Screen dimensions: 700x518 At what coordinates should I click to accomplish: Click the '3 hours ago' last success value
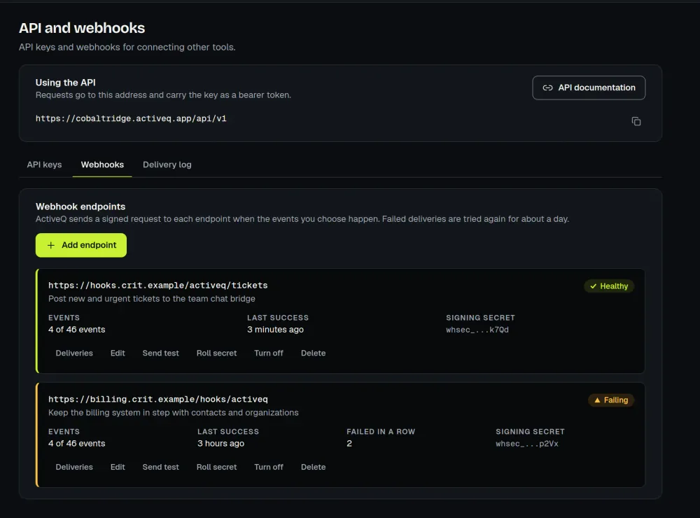pos(221,443)
